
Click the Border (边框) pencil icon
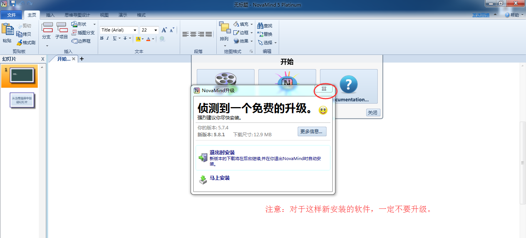[236, 33]
